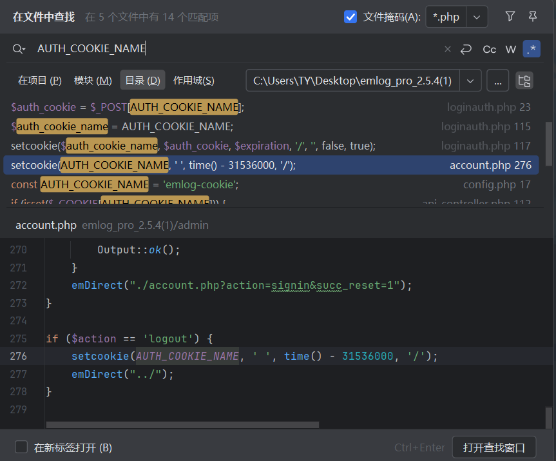
Task: Click account.php file name in preview header
Action: point(46,226)
